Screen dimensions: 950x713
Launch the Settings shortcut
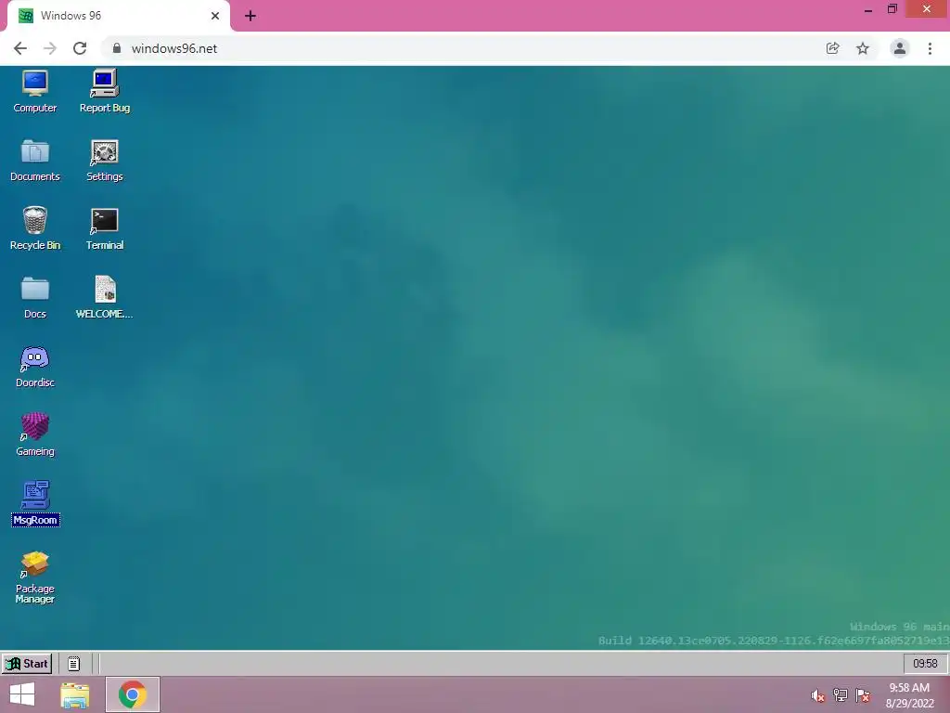(104, 160)
